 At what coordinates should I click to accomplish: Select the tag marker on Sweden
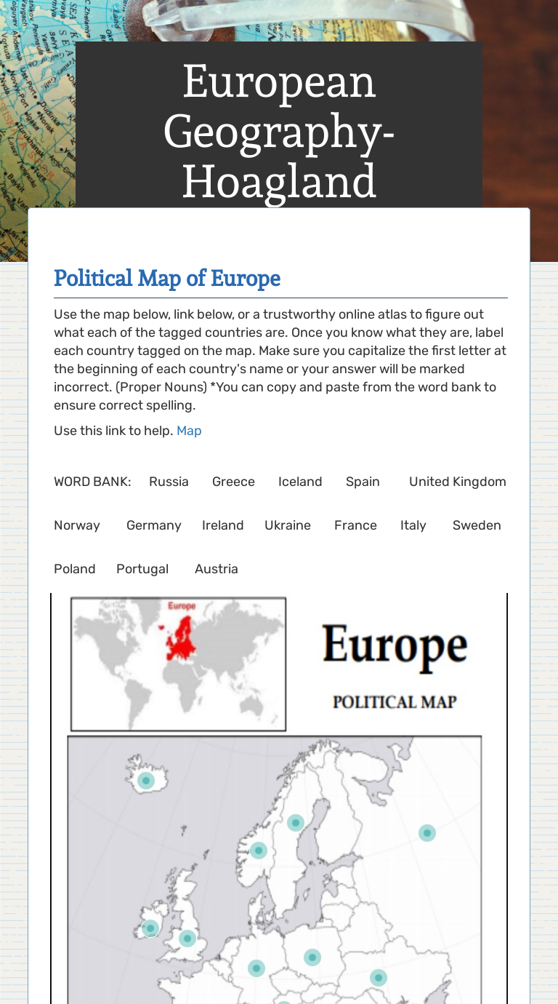tap(295, 823)
